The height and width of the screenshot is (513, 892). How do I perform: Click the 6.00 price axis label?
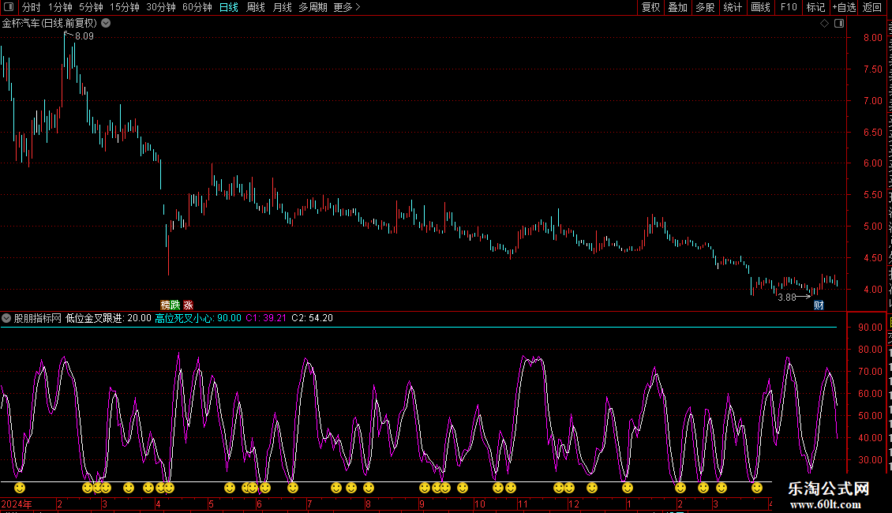(x=872, y=163)
